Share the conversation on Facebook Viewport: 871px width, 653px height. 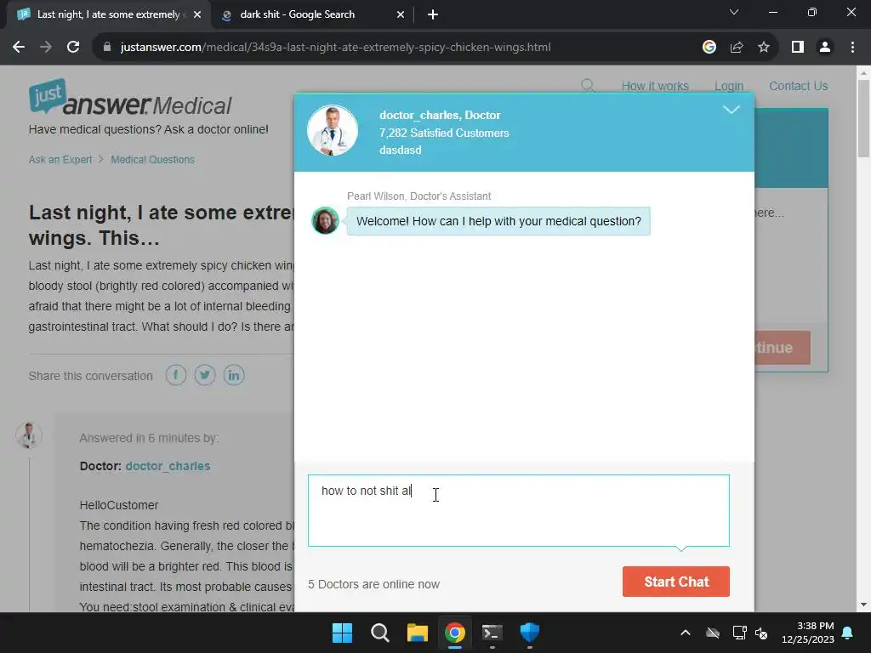pyautogui.click(x=175, y=375)
